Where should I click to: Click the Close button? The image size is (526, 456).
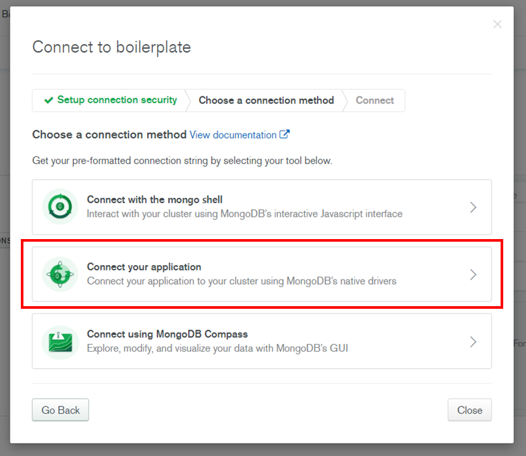pyautogui.click(x=469, y=410)
